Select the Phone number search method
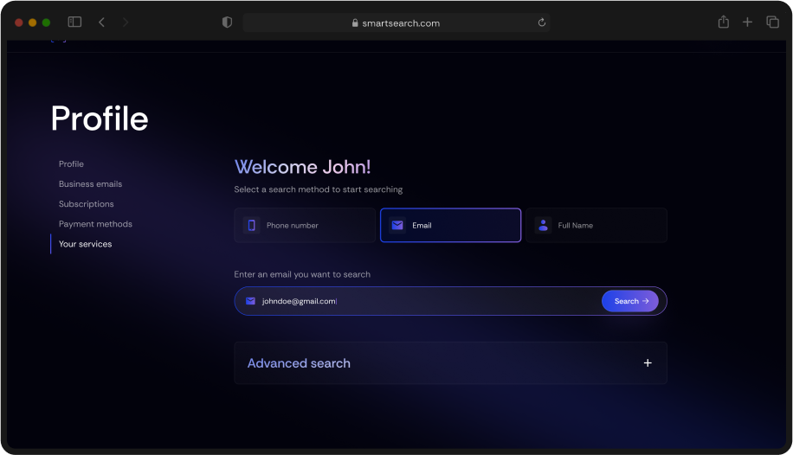 [x=305, y=225]
